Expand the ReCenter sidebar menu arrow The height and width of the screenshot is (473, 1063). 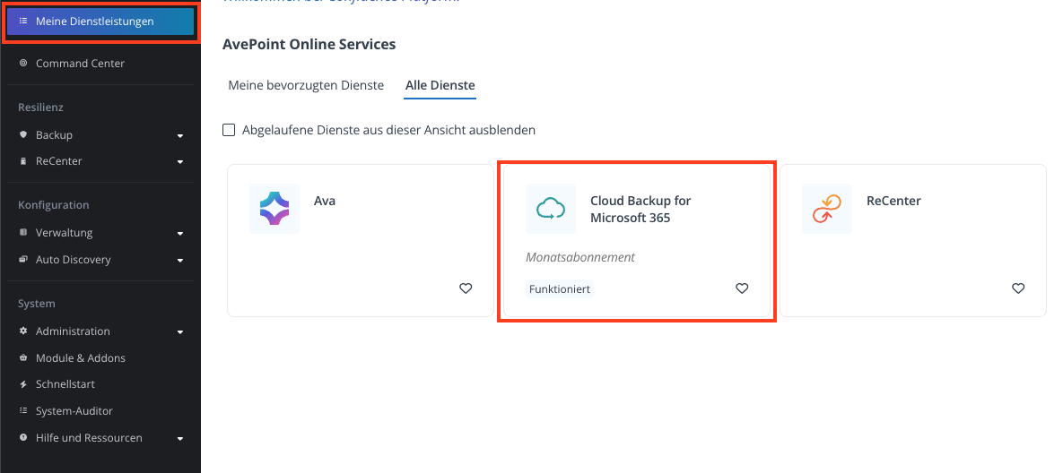tap(180, 162)
